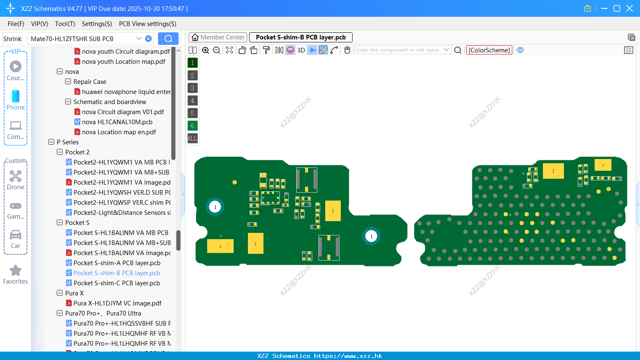Click the blue search button
640x360 pixels.
168,39
